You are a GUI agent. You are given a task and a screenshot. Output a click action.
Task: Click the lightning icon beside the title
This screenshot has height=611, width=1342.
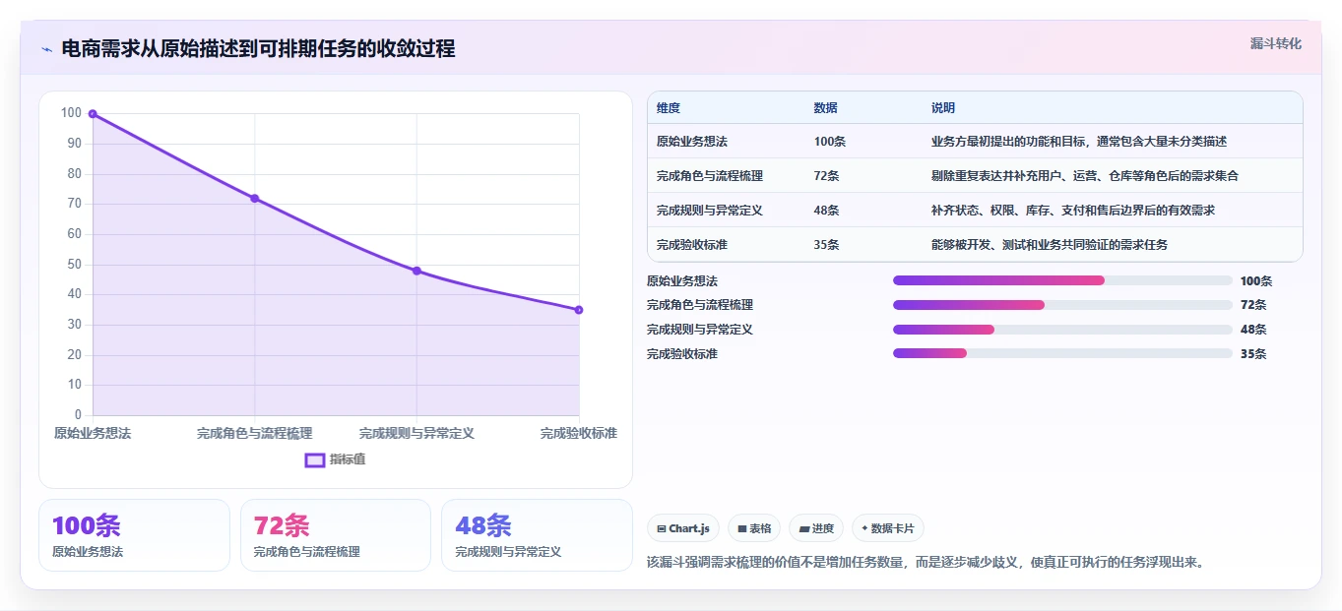(x=46, y=49)
